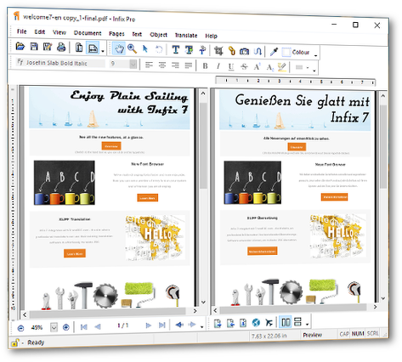The height and width of the screenshot is (362, 402).
Task: Go to next page
Action: click(148, 325)
